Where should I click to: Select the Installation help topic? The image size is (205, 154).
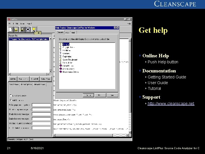click(x=67, y=50)
